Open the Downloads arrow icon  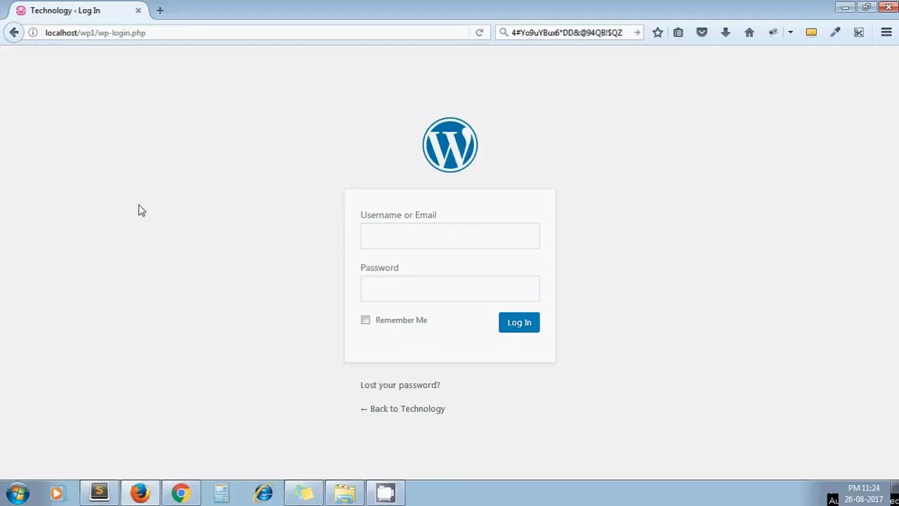coord(726,32)
